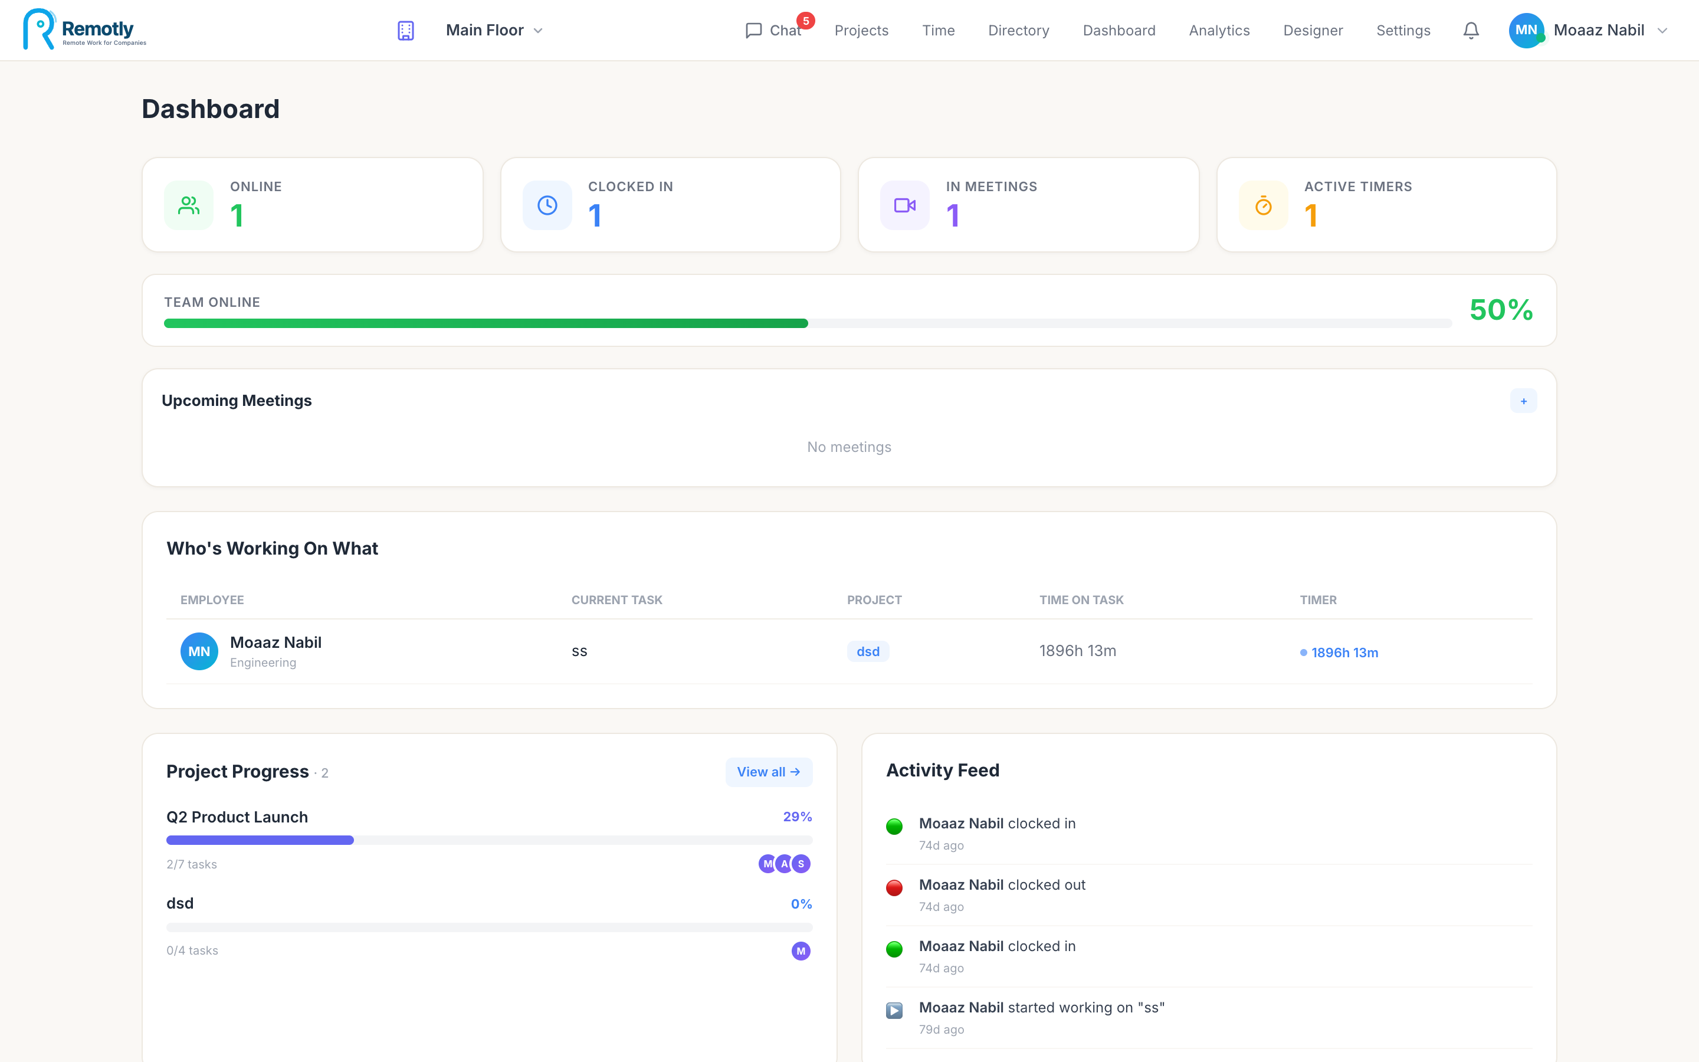Click the Team Online progress bar
Viewport: 1699px width, 1062px height.
(808, 323)
